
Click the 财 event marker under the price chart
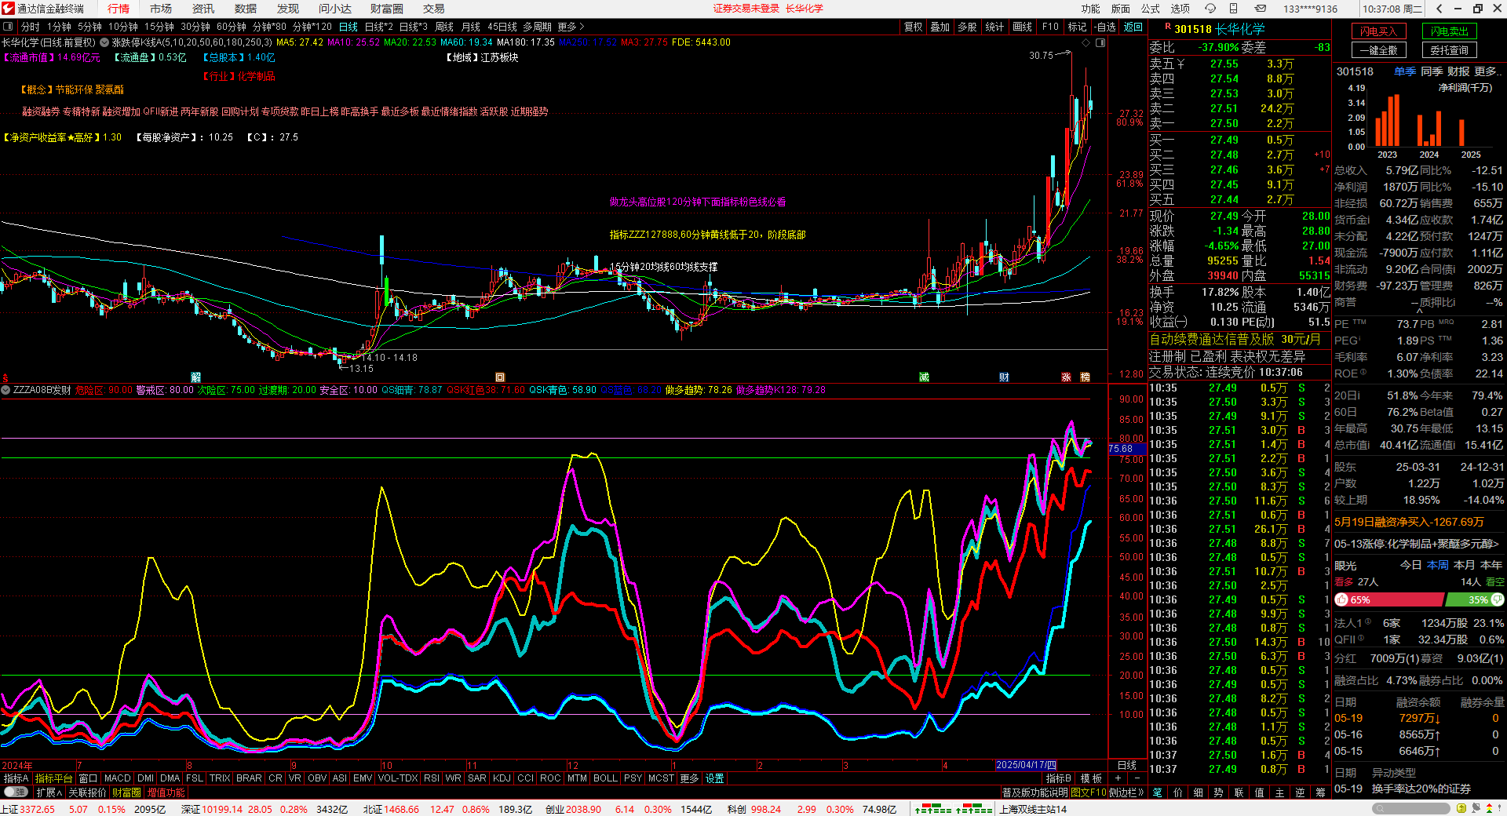point(1004,377)
